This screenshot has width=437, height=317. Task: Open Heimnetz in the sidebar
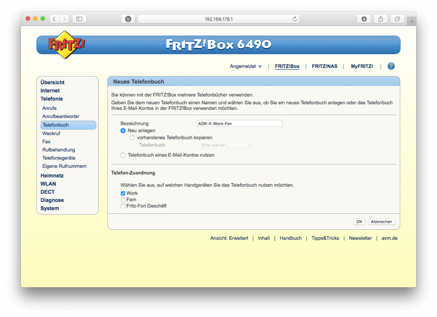tap(52, 176)
